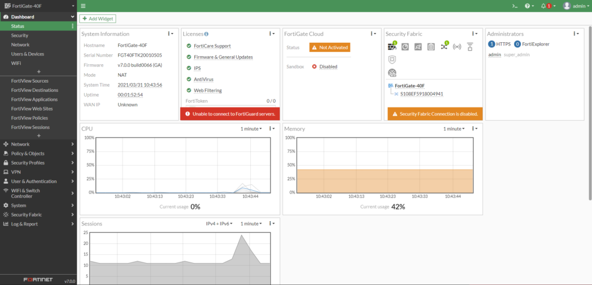
Task: Click the FortiCare Support license entry
Action: (212, 46)
